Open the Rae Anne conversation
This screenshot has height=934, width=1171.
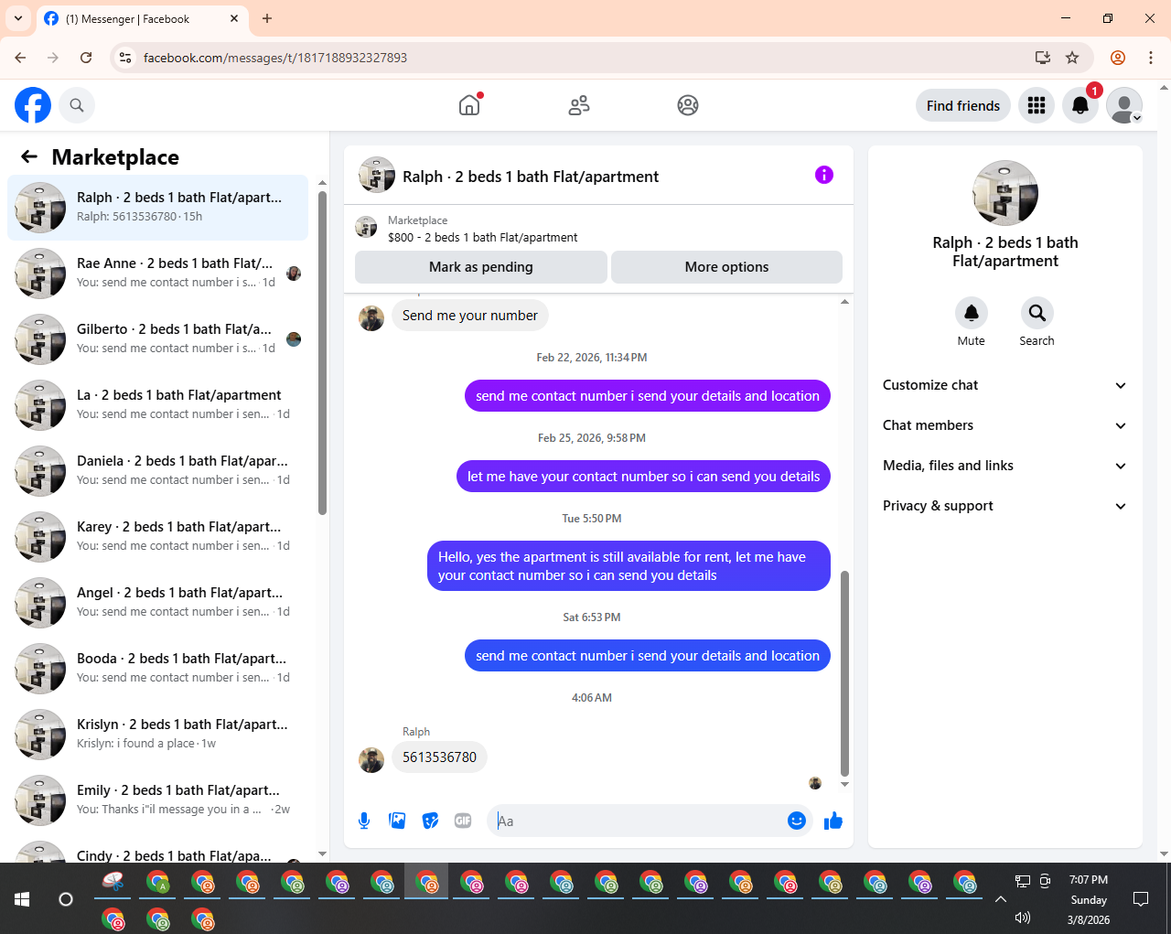(x=158, y=274)
